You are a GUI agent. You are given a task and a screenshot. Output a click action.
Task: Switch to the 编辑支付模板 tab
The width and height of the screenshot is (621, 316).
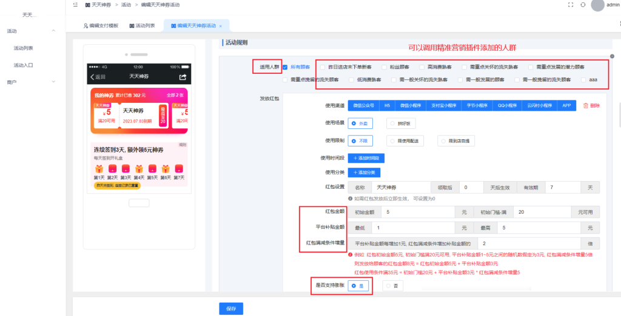coord(101,26)
